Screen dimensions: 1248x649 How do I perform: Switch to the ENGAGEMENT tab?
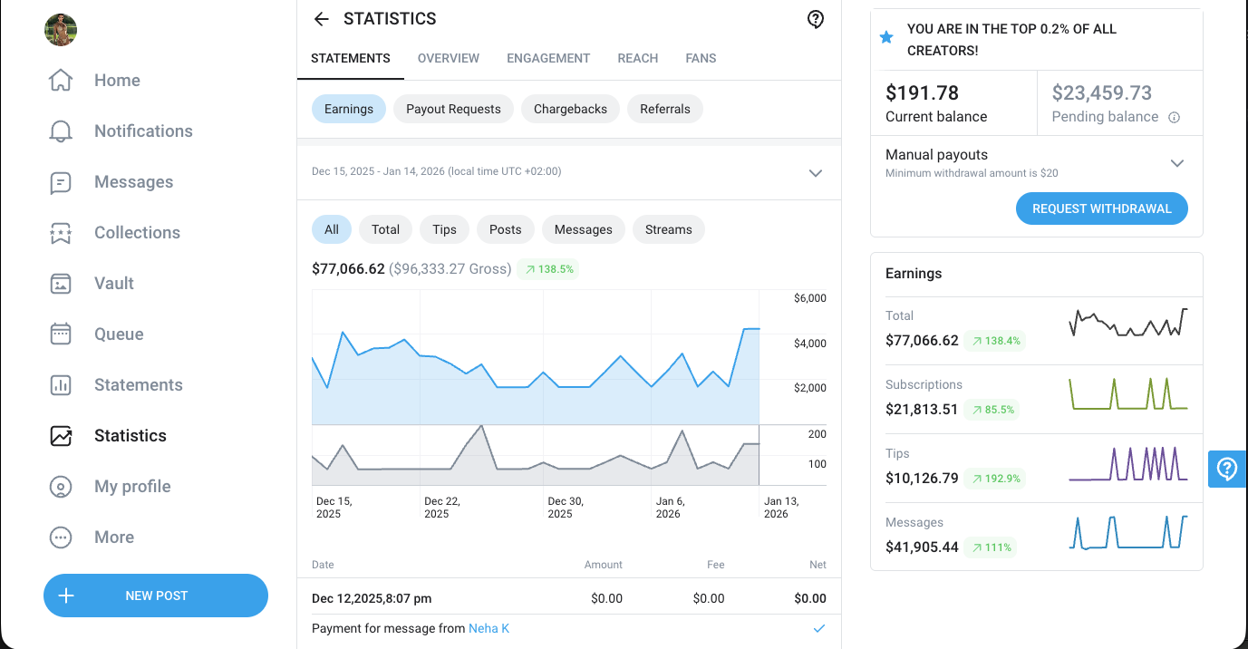tap(548, 58)
